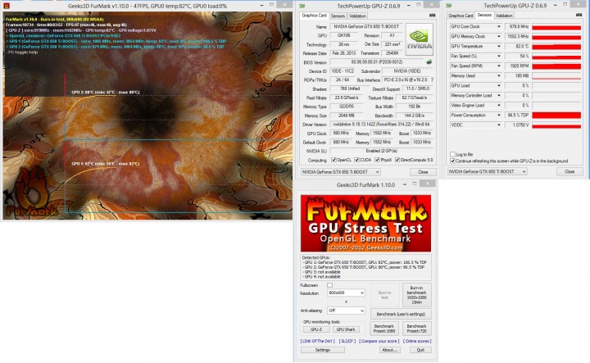Open Validation tab in right GPU-Z window
The height and width of the screenshot is (363, 590).
(504, 16)
